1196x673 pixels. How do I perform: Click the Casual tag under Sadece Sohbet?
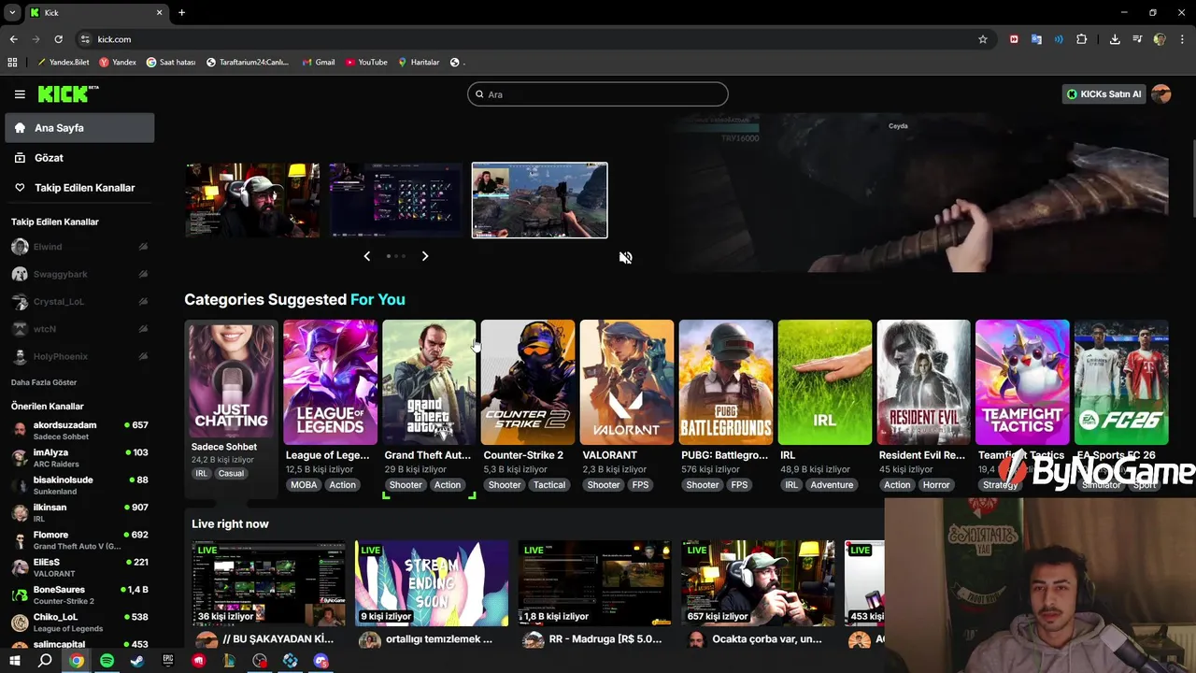pyautogui.click(x=231, y=473)
